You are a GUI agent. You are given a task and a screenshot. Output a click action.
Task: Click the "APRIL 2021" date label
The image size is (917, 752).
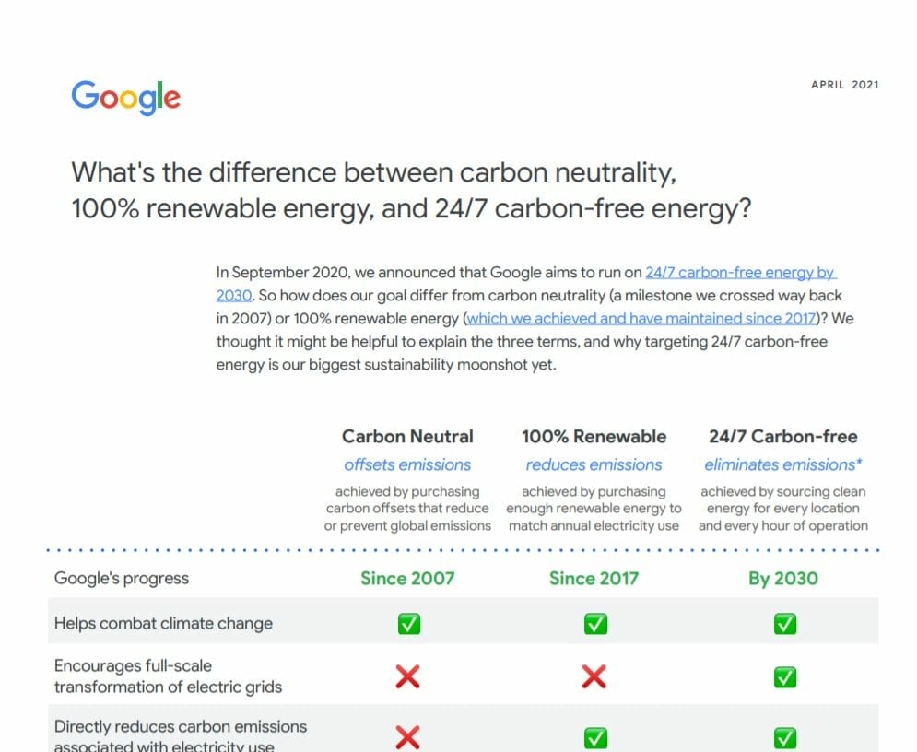(x=844, y=85)
